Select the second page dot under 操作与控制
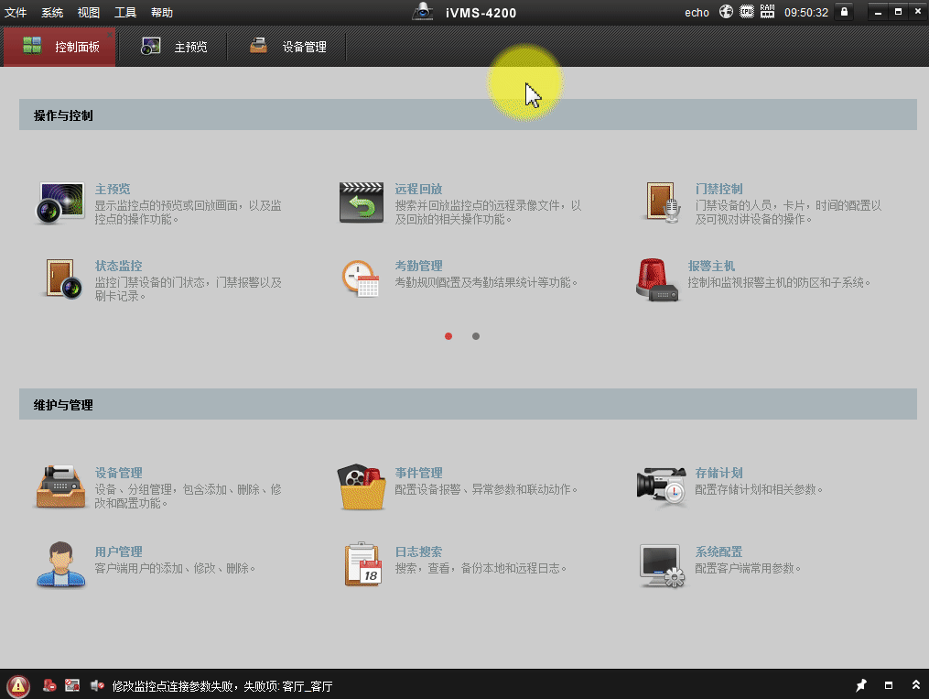Viewport: 929px width, 699px height. [x=475, y=336]
